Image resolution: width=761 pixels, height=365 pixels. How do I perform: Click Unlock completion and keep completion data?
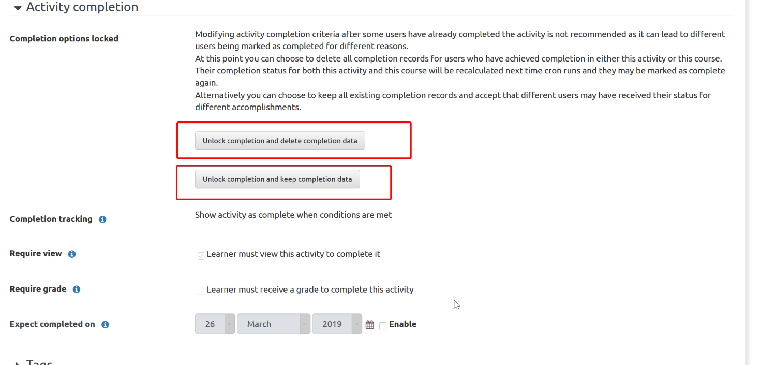[277, 179]
